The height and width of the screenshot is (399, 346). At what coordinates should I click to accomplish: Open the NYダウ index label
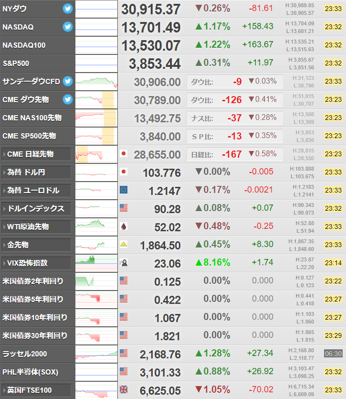coord(14,9)
